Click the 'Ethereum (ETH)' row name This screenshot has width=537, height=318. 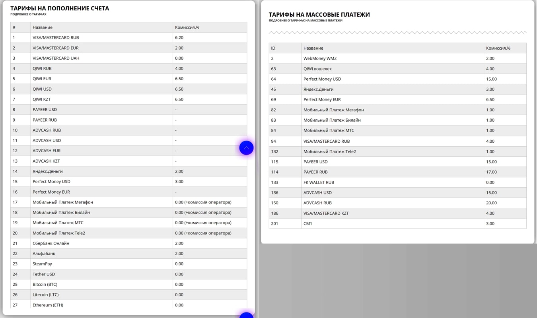coord(48,305)
